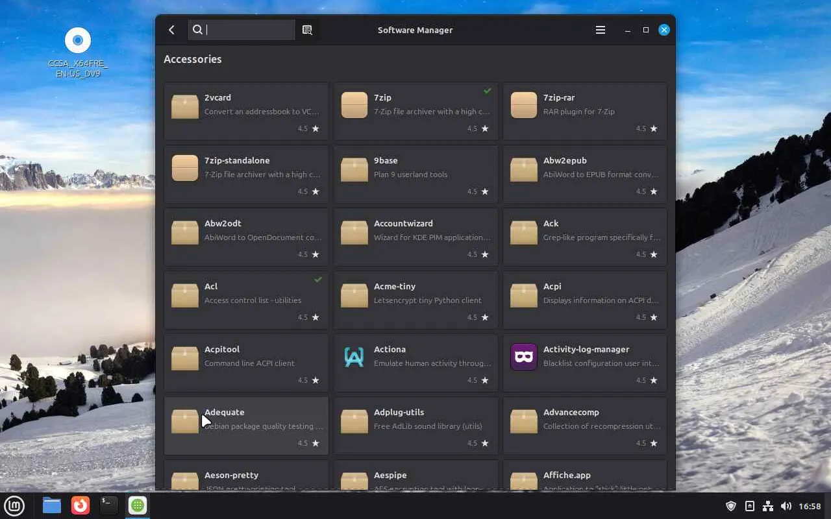Open the network tray icon
Image resolution: width=831 pixels, height=519 pixels.
[x=768, y=506]
